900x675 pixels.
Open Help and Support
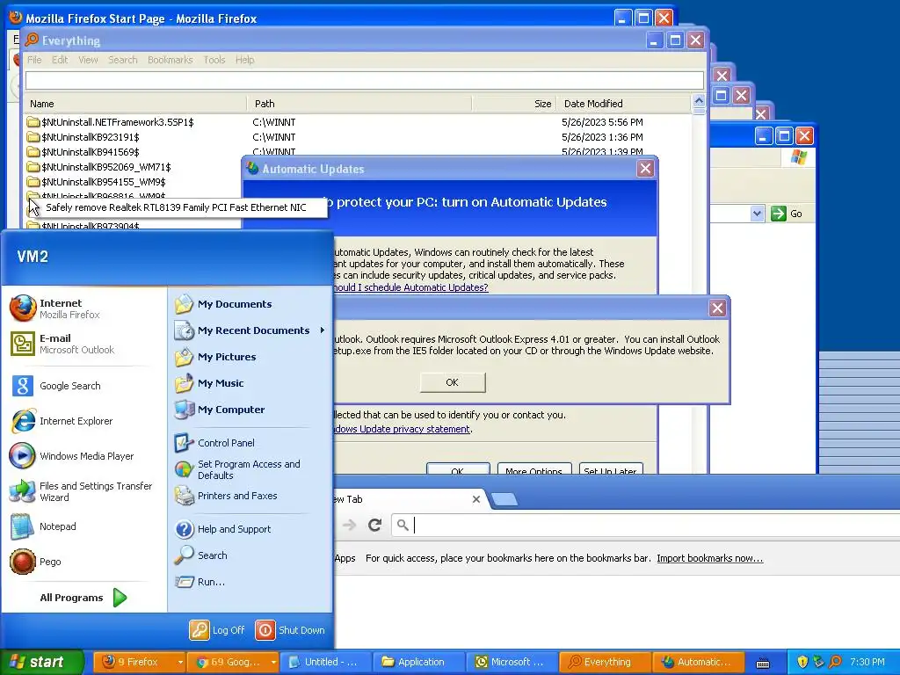coord(222,528)
